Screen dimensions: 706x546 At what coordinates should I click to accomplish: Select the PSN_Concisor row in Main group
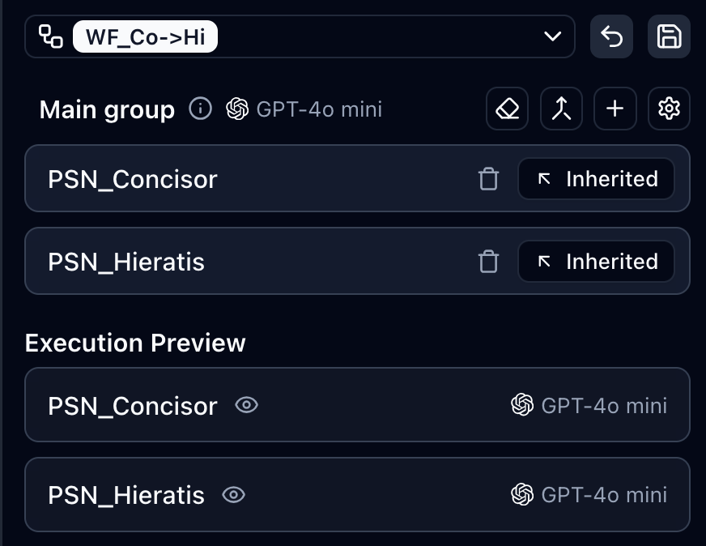[x=243, y=179]
